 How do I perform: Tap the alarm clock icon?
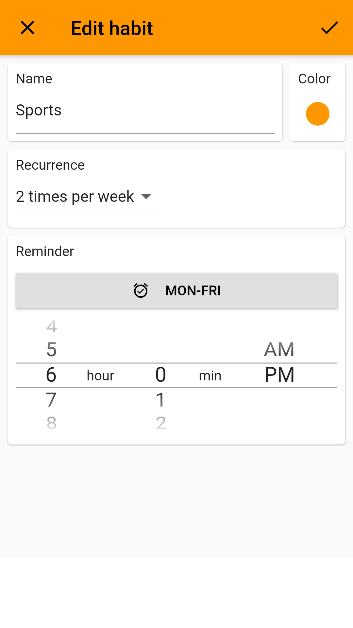pyautogui.click(x=141, y=290)
